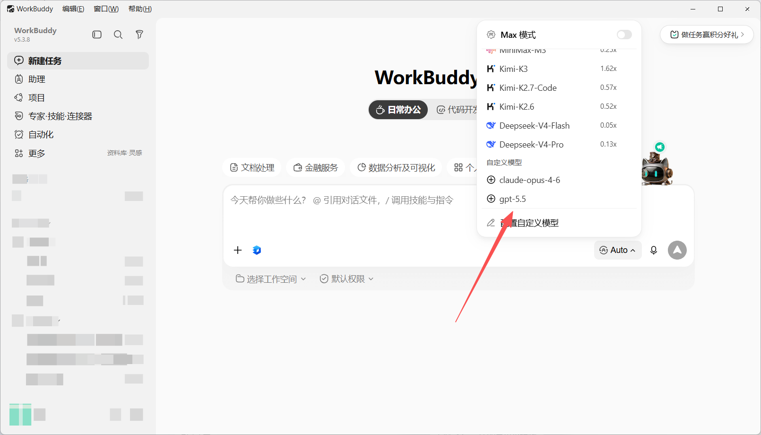Click the 0.05x multiplier of Deepseek-V4-Flash

tap(608, 125)
